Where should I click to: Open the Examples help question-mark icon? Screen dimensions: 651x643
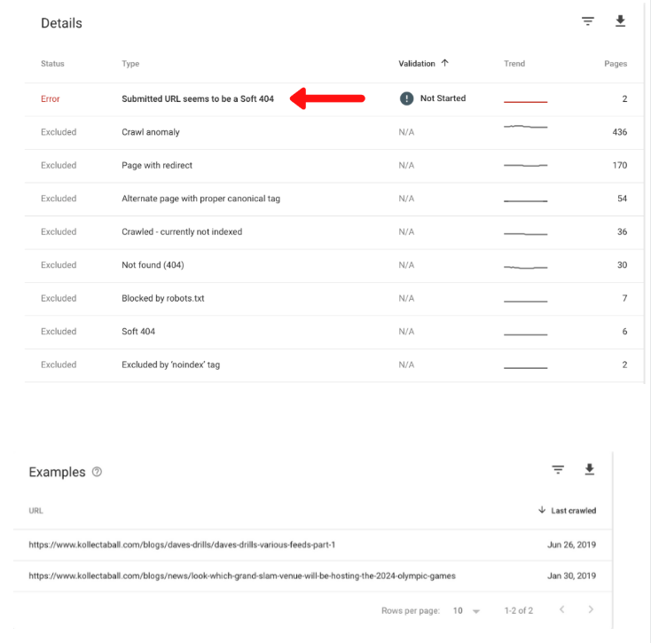(x=97, y=472)
